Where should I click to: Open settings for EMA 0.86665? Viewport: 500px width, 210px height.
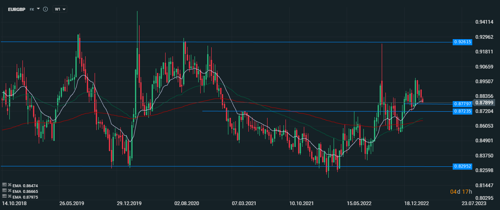(x=4, y=190)
